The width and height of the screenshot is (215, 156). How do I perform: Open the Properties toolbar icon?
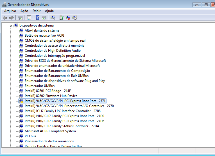[29, 18]
